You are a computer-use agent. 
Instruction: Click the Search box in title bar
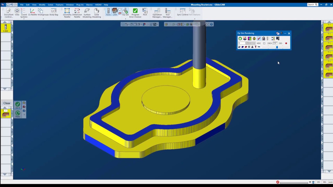click(312, 4)
